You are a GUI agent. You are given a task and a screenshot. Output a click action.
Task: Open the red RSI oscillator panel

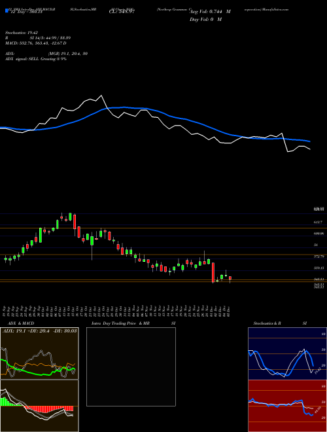(287, 406)
